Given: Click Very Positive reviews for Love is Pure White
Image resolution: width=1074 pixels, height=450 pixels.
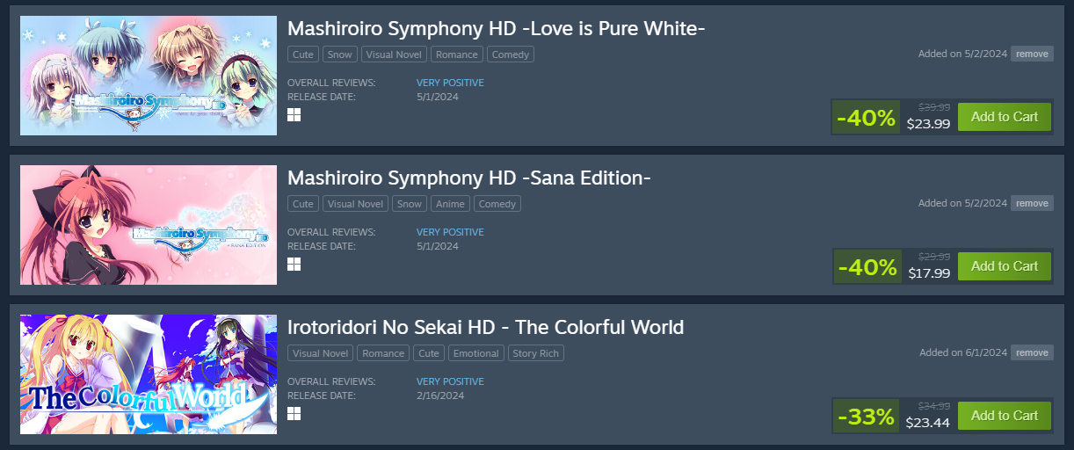Looking at the screenshot, I should [x=450, y=83].
